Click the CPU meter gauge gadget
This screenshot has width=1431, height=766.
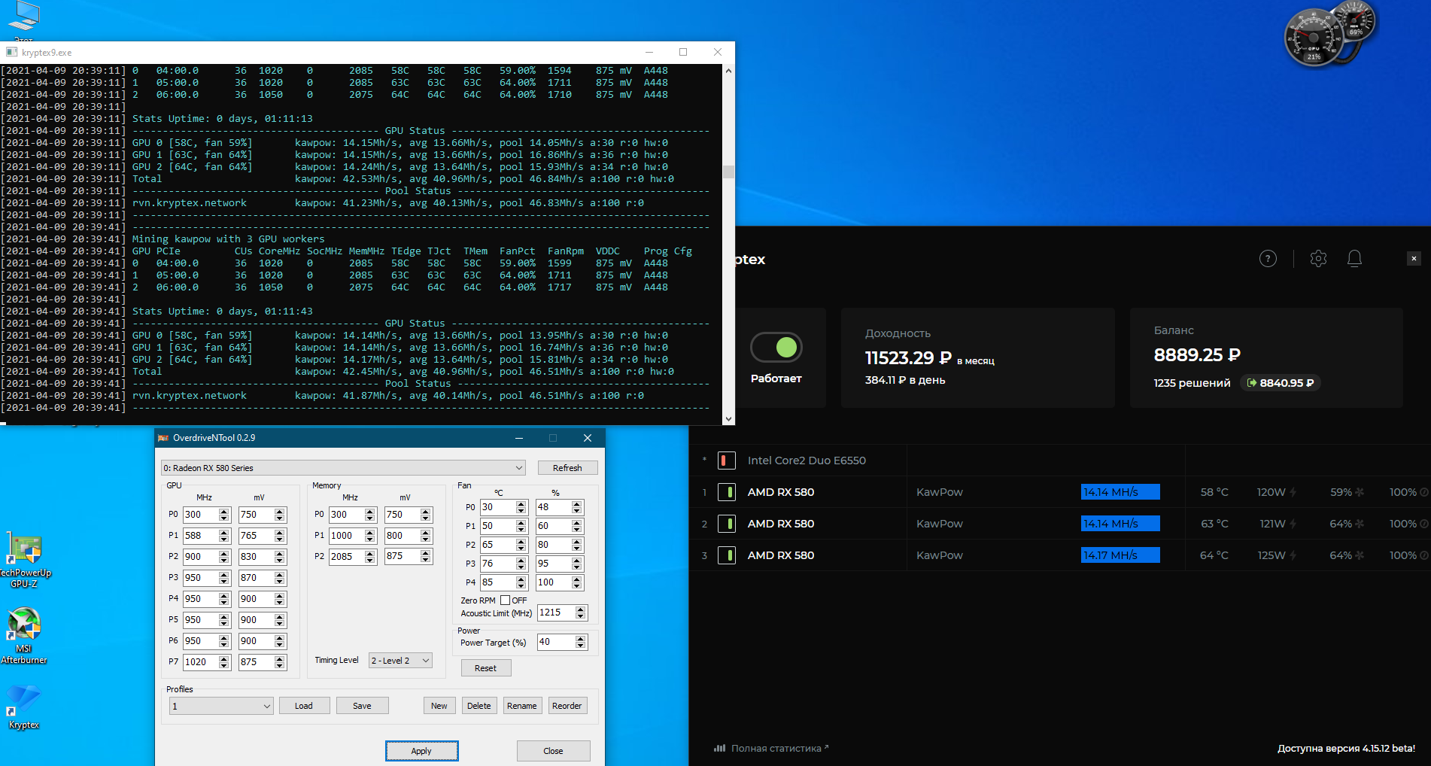1314,38
